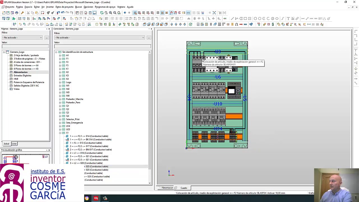
Task: Expand the F1 tree node
Action: tap(60, 59)
